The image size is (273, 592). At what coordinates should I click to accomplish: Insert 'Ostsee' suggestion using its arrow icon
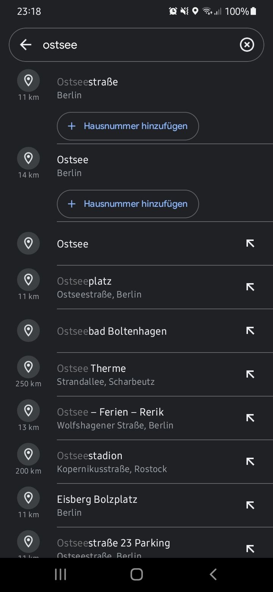pos(250,244)
